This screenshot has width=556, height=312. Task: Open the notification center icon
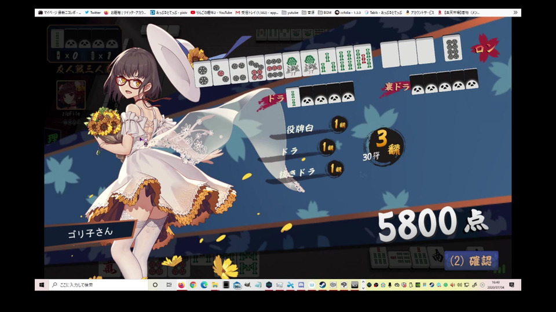[x=511, y=285]
